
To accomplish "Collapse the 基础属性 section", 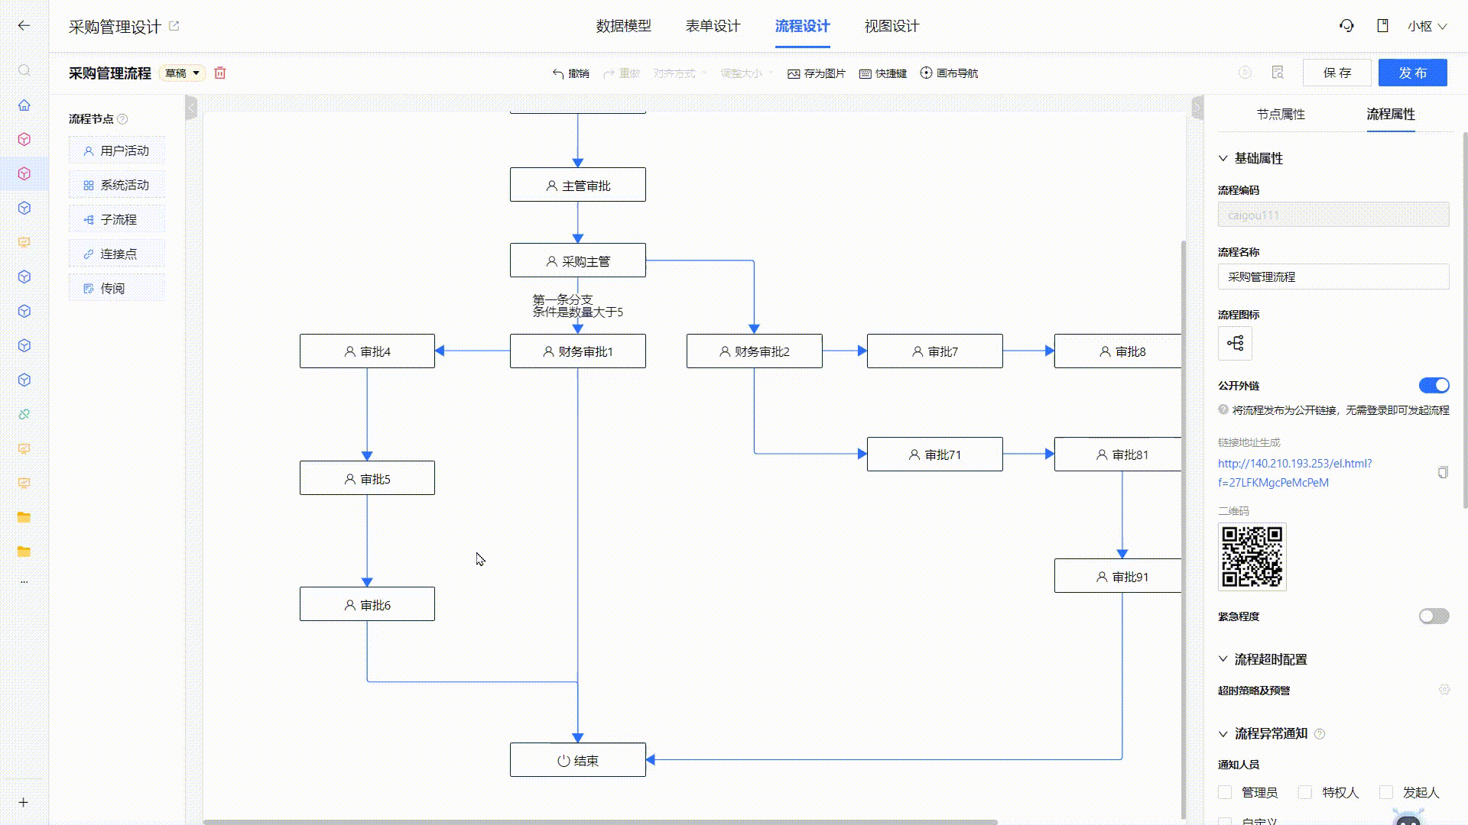I will pyautogui.click(x=1223, y=158).
